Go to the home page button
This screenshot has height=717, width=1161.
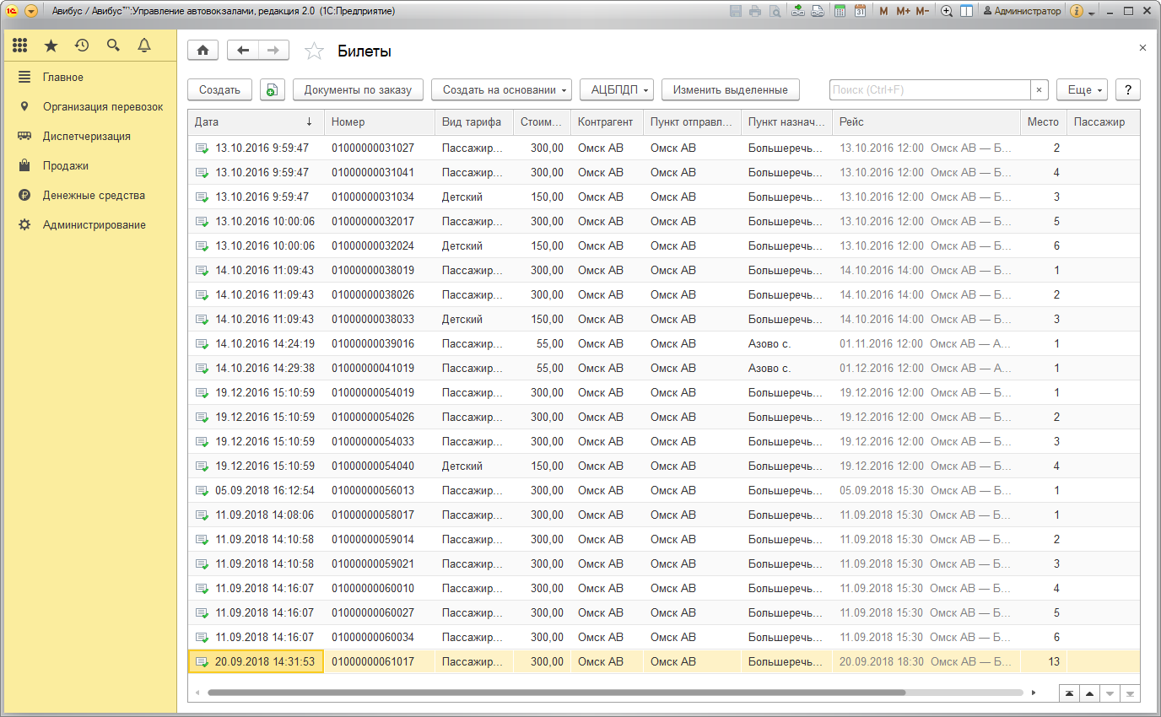coord(202,51)
